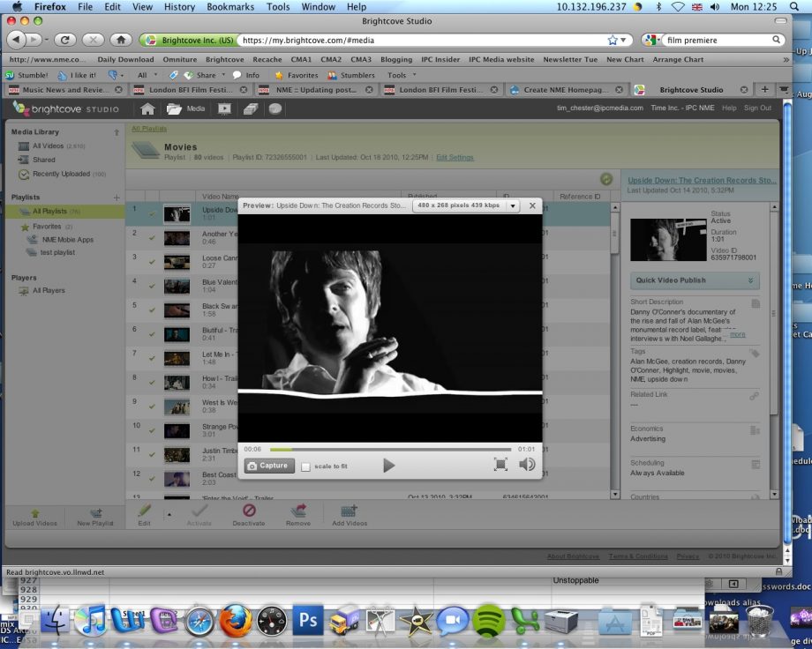The image size is (812, 649).
Task: Switch to the NME Updating post tab
Action: [x=316, y=90]
